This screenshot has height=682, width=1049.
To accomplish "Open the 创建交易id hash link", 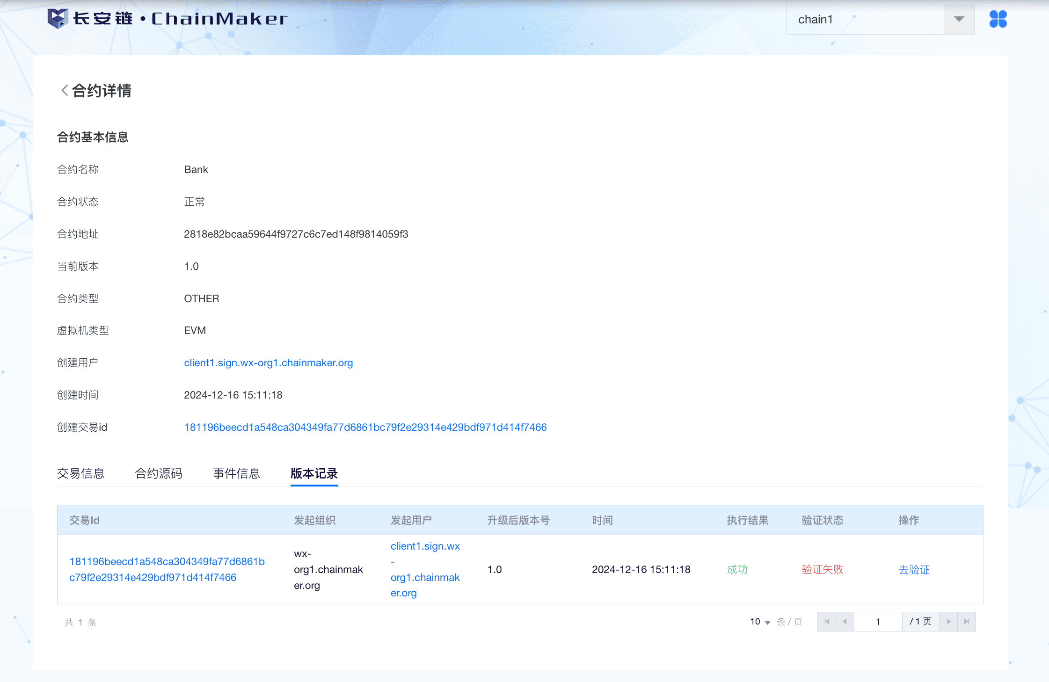I will tap(365, 427).
